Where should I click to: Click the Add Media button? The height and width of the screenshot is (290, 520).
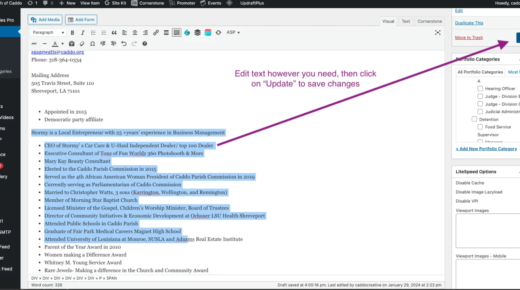coord(45,19)
